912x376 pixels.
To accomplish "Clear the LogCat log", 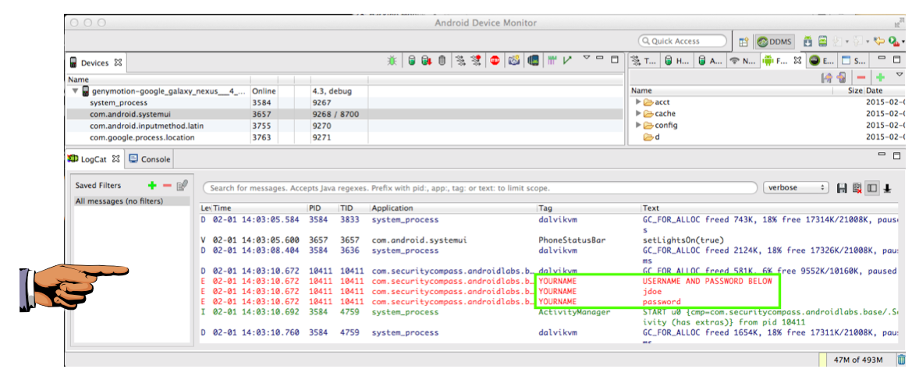I will (857, 188).
